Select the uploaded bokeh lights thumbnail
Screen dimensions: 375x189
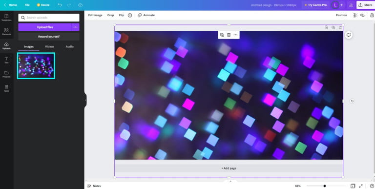coord(36,66)
